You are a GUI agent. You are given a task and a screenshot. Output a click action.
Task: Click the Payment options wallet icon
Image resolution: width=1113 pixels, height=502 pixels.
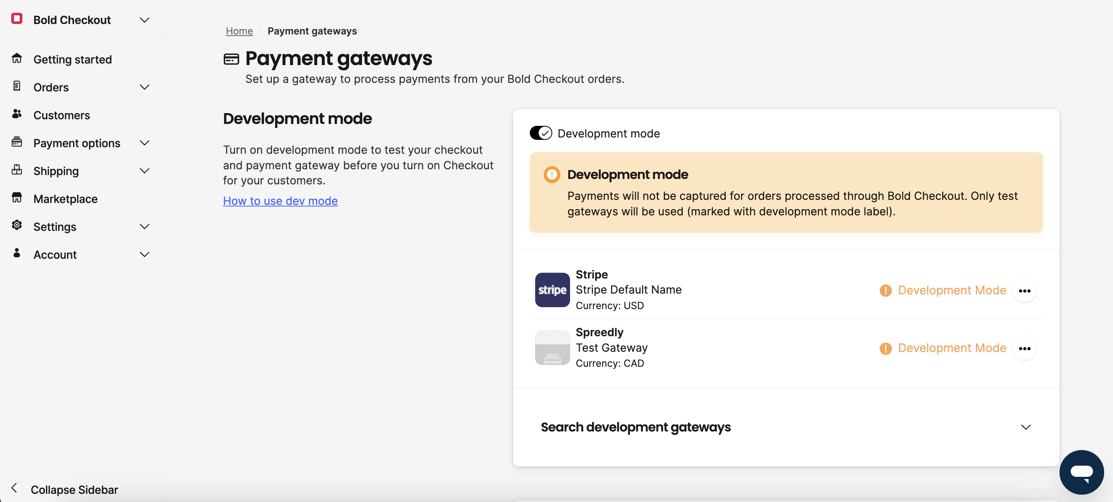[x=17, y=143]
